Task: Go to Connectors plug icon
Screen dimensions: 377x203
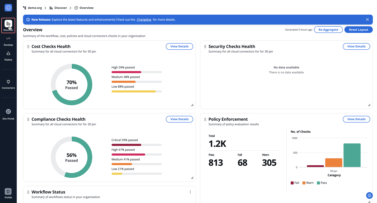Action: 8,82
